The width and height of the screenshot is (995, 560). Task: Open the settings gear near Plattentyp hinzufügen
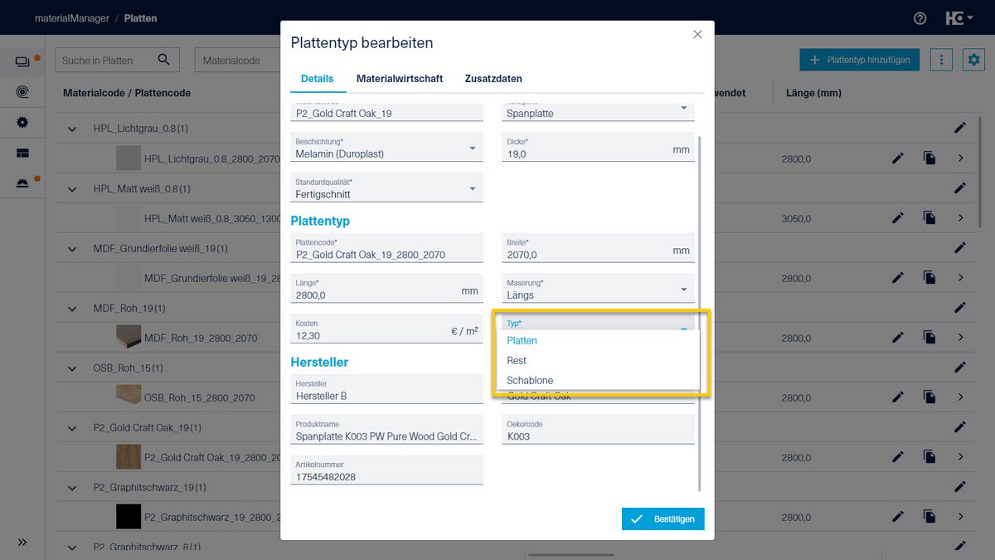(x=973, y=60)
